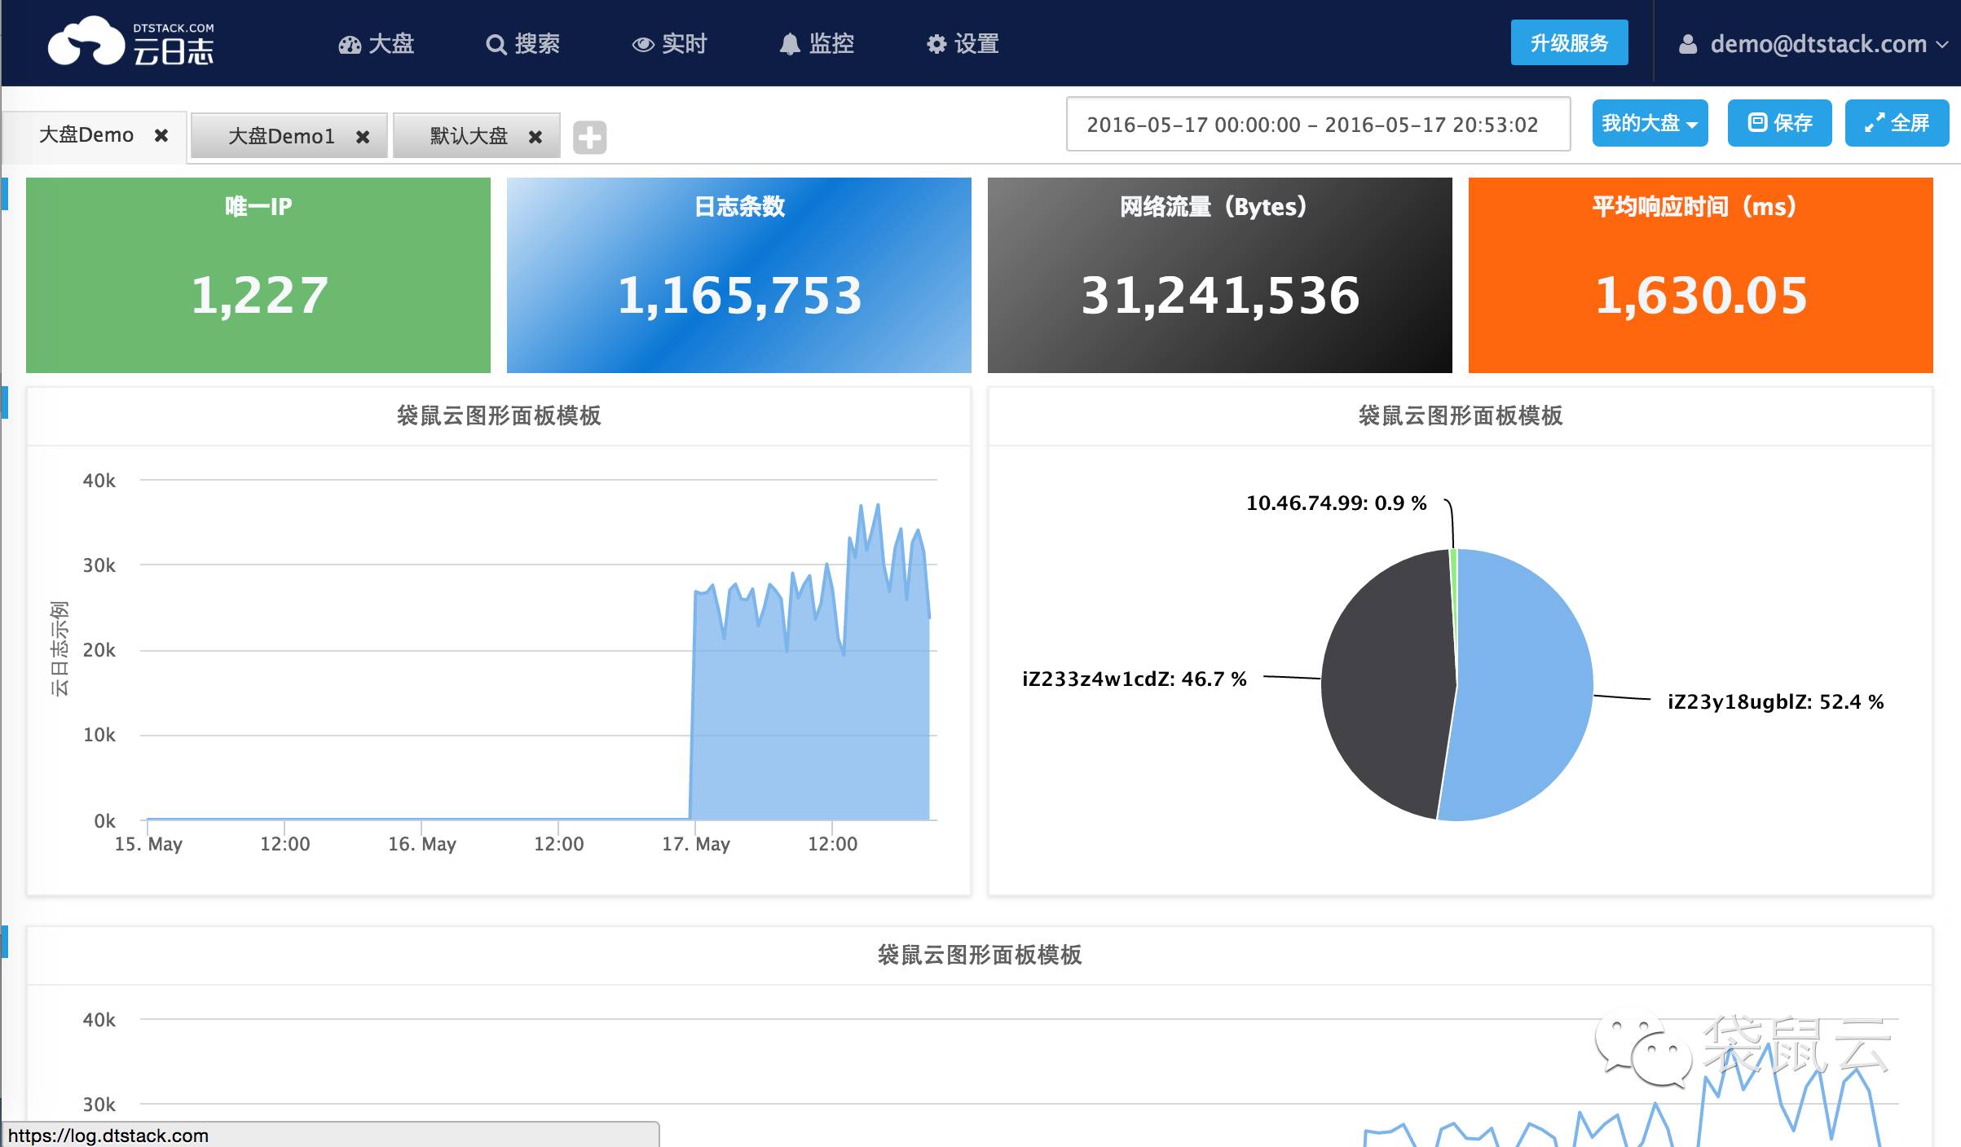Switch to the 大盘Demo1 tab
1961x1147 pixels.
tap(280, 136)
